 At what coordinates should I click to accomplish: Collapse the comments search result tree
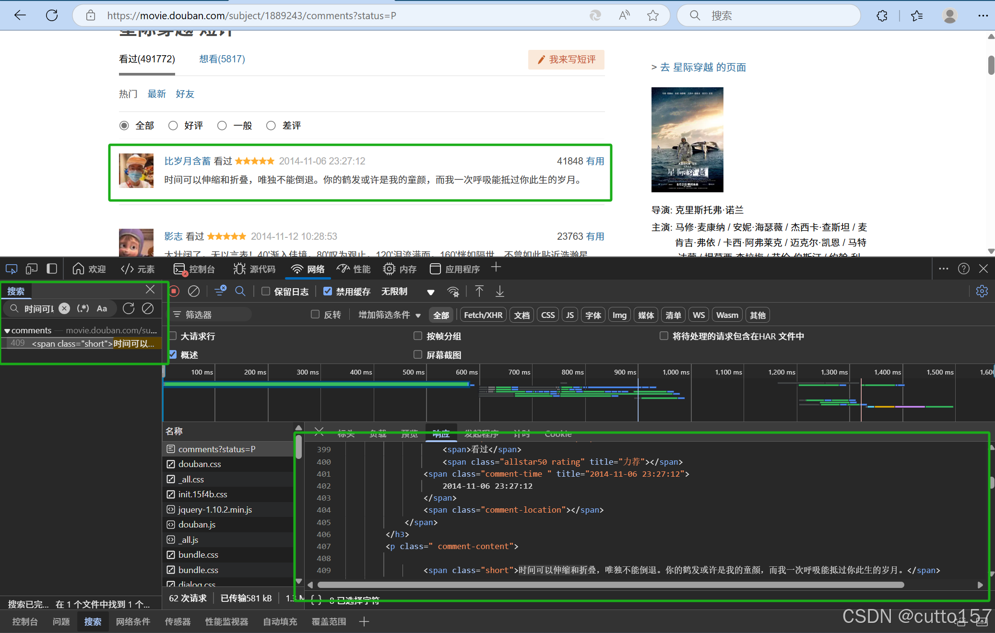[x=7, y=331]
